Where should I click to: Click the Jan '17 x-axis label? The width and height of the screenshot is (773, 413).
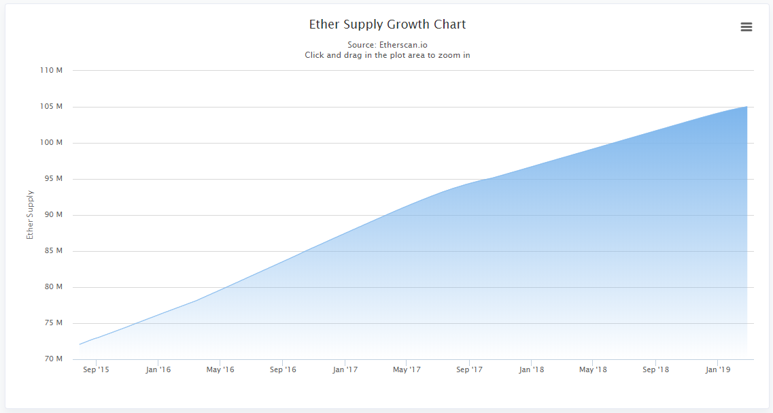[x=345, y=369]
